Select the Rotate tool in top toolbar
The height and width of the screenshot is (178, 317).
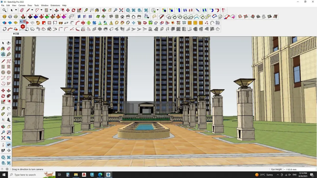(73, 10)
